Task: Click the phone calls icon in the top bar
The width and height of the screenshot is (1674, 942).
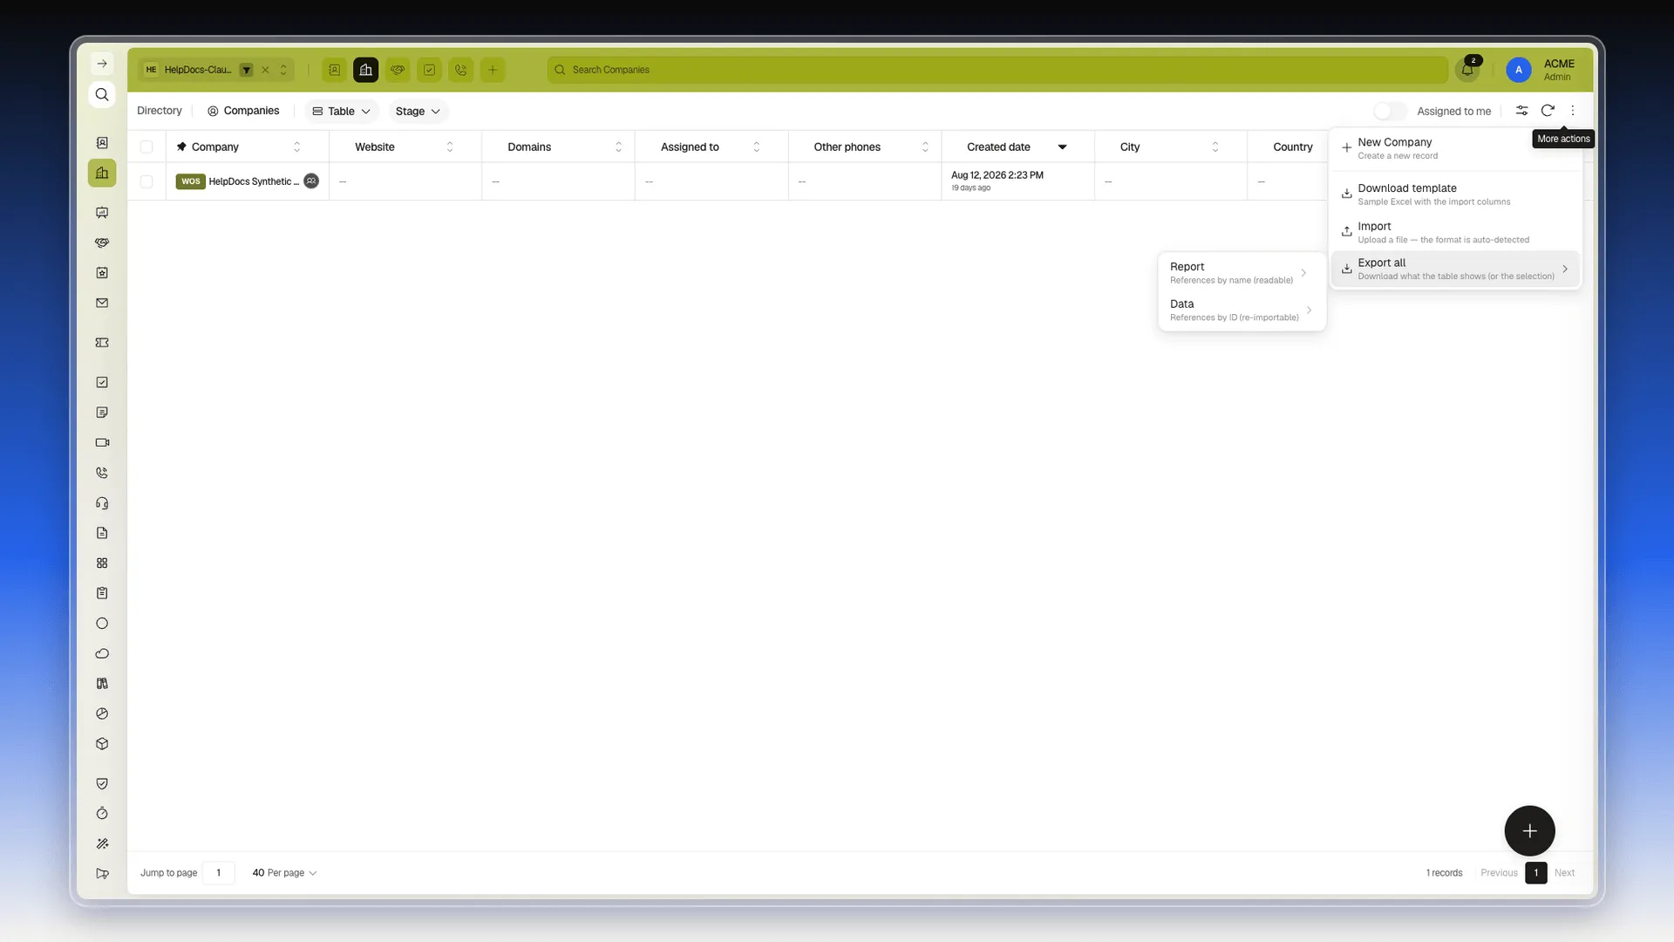Action: 461,70
